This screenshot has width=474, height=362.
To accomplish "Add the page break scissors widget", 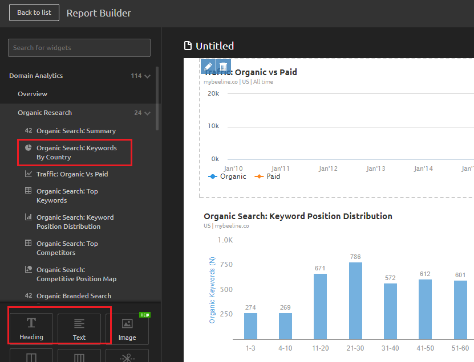I will point(127,356).
